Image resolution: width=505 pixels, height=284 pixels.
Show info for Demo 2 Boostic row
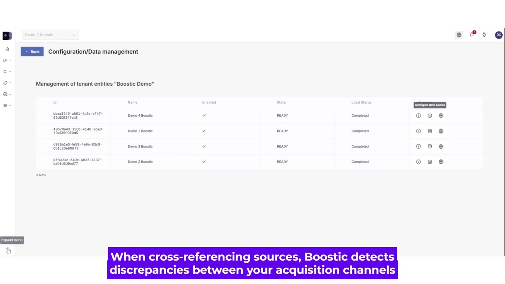(418, 162)
